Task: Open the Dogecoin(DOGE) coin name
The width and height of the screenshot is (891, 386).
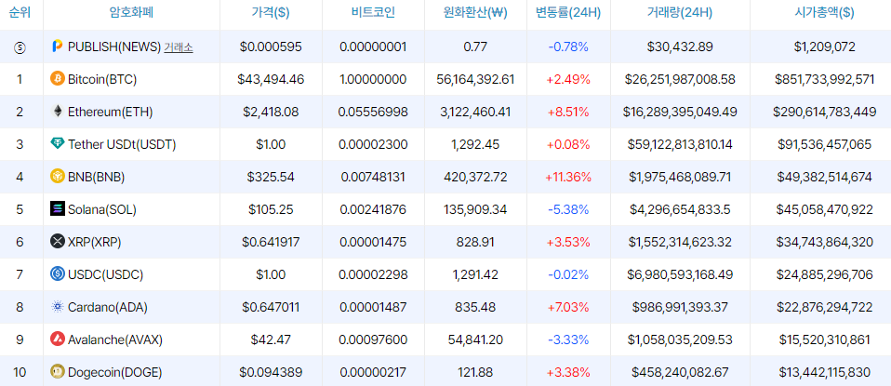Action: (114, 373)
